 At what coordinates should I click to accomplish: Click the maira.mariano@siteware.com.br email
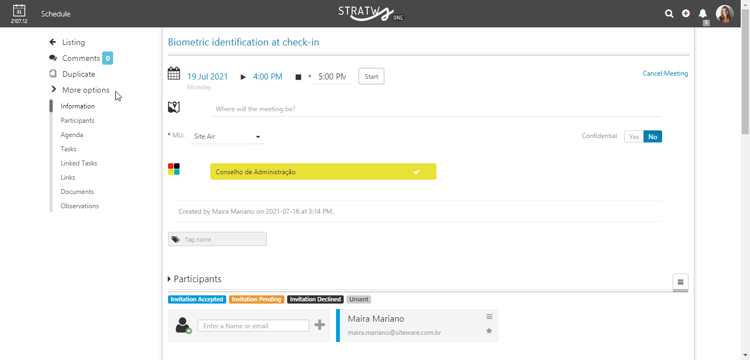pos(395,333)
